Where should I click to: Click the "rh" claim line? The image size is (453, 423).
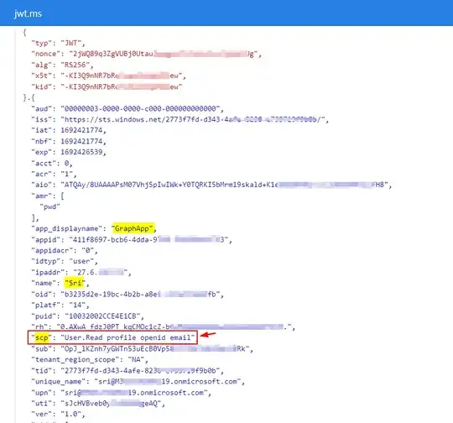[164, 327]
